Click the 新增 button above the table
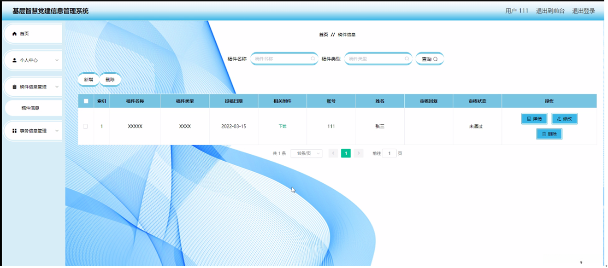Screen dimensions: 608x268 [x=88, y=80]
